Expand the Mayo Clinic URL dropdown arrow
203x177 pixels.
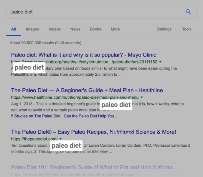[160, 62]
